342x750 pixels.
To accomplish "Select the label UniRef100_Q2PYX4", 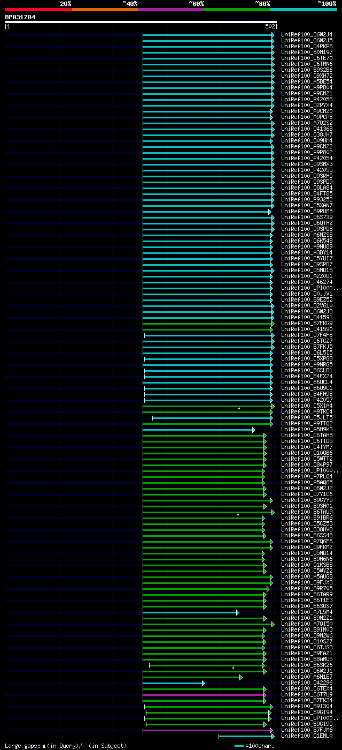I will (307, 105).
